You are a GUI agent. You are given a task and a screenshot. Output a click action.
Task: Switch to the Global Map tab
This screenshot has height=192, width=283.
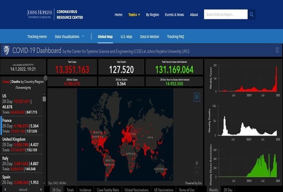click(105, 37)
